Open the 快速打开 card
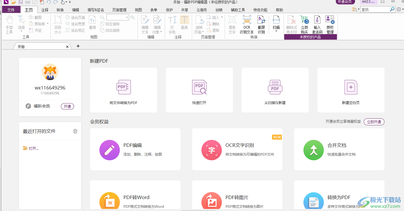The width and height of the screenshot is (404, 211). [199, 90]
